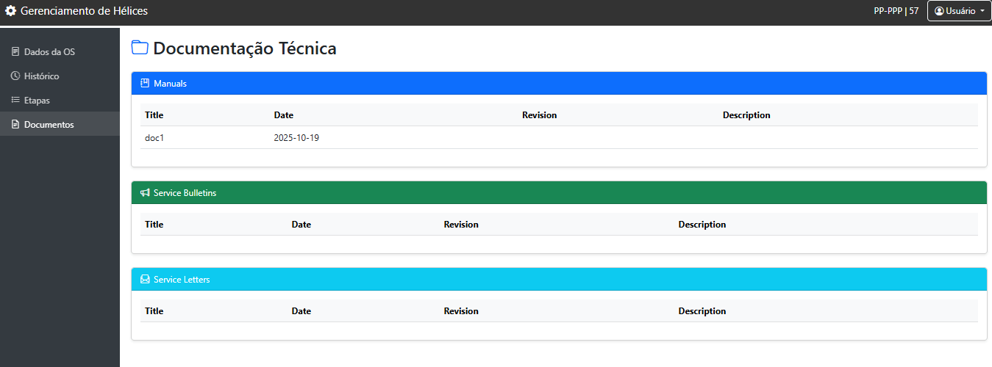
Task: Click the Manuals section header
Action: point(559,84)
